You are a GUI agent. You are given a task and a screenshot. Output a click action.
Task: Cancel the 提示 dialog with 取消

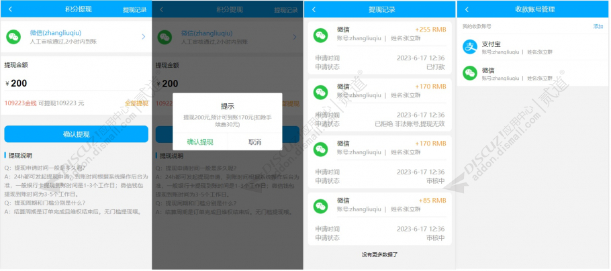(x=255, y=142)
